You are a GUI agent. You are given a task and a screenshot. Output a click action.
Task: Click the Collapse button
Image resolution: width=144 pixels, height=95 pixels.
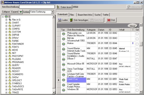[x=6, y=12]
